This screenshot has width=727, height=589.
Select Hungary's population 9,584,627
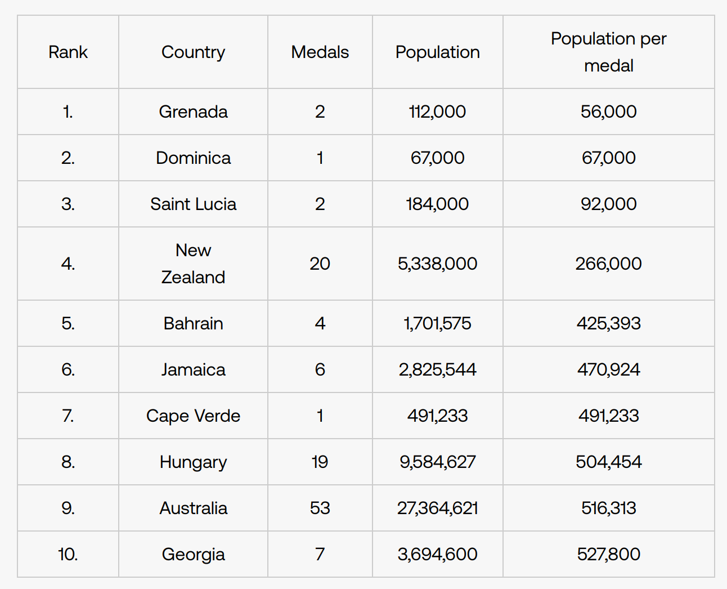(437, 462)
